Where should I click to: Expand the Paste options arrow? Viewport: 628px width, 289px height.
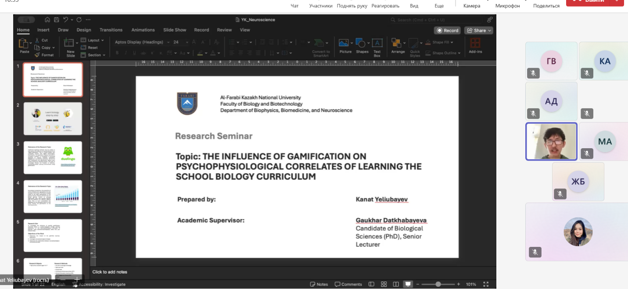[x=30, y=43]
